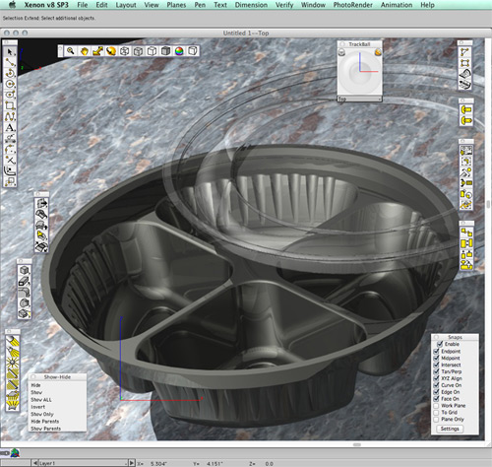The height and width of the screenshot is (467, 492).
Task: Click Show ALL in Show-Hide palette
Action: (41, 400)
